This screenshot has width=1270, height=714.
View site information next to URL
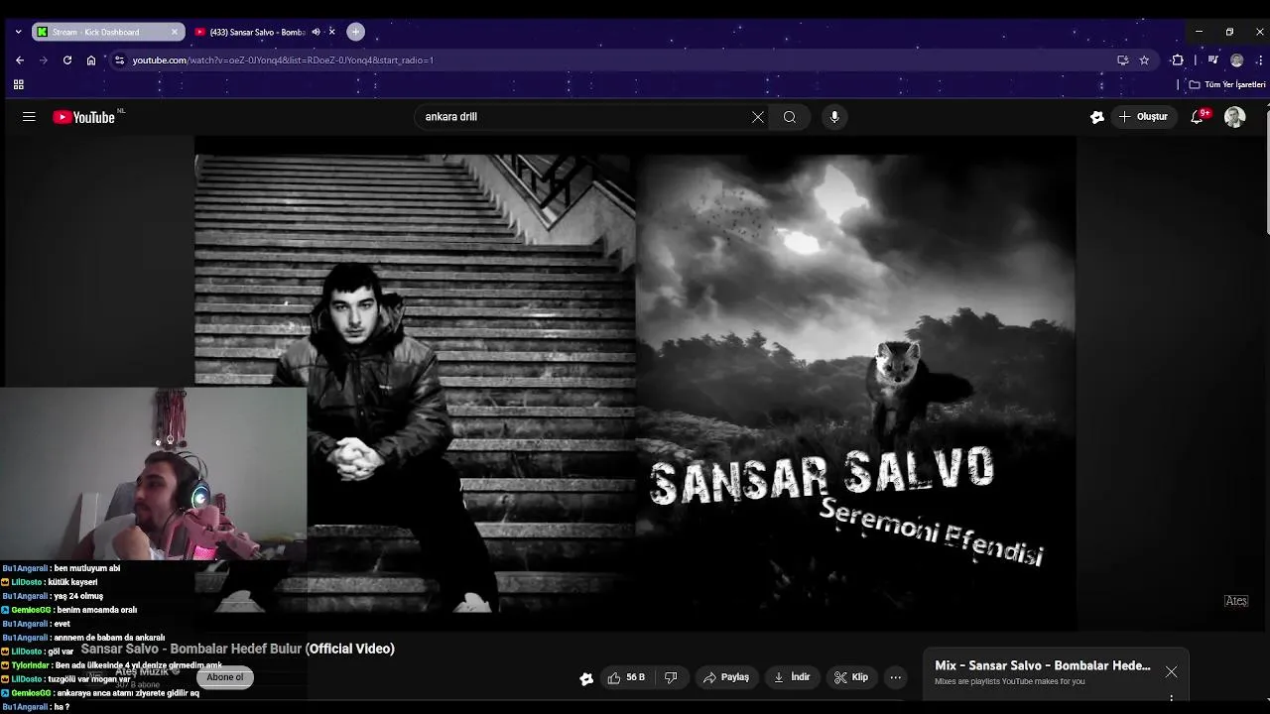[x=119, y=60]
